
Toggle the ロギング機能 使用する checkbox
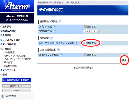click(x=85, y=27)
